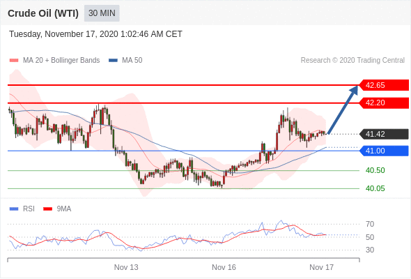Viewport: 411px width, 279px height.
Task: Click the RSI legend label
Action: 29,209
